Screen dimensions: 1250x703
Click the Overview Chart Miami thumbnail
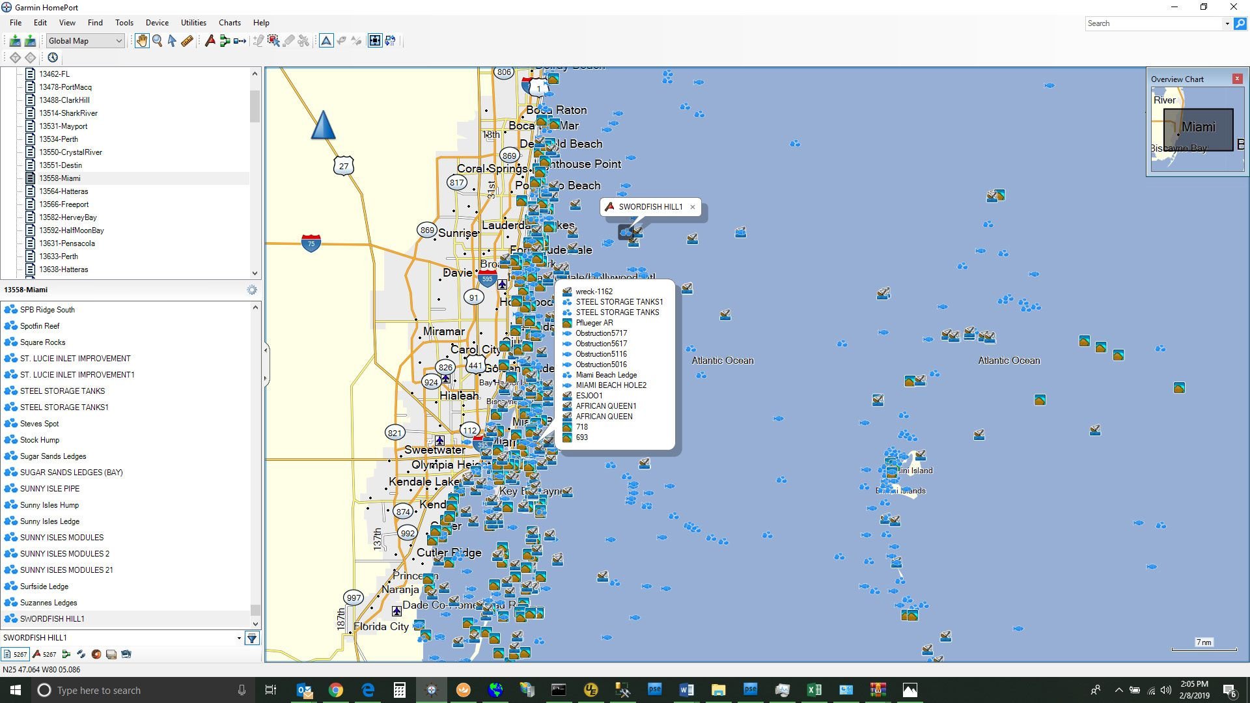pyautogui.click(x=1198, y=130)
